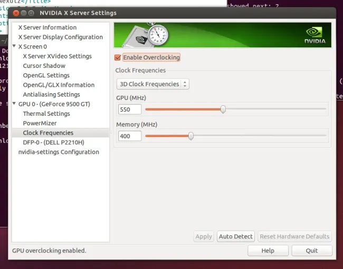Screen dimensions: 343x269
Task: Select the X Screen 0 entry
Action: 33,47
